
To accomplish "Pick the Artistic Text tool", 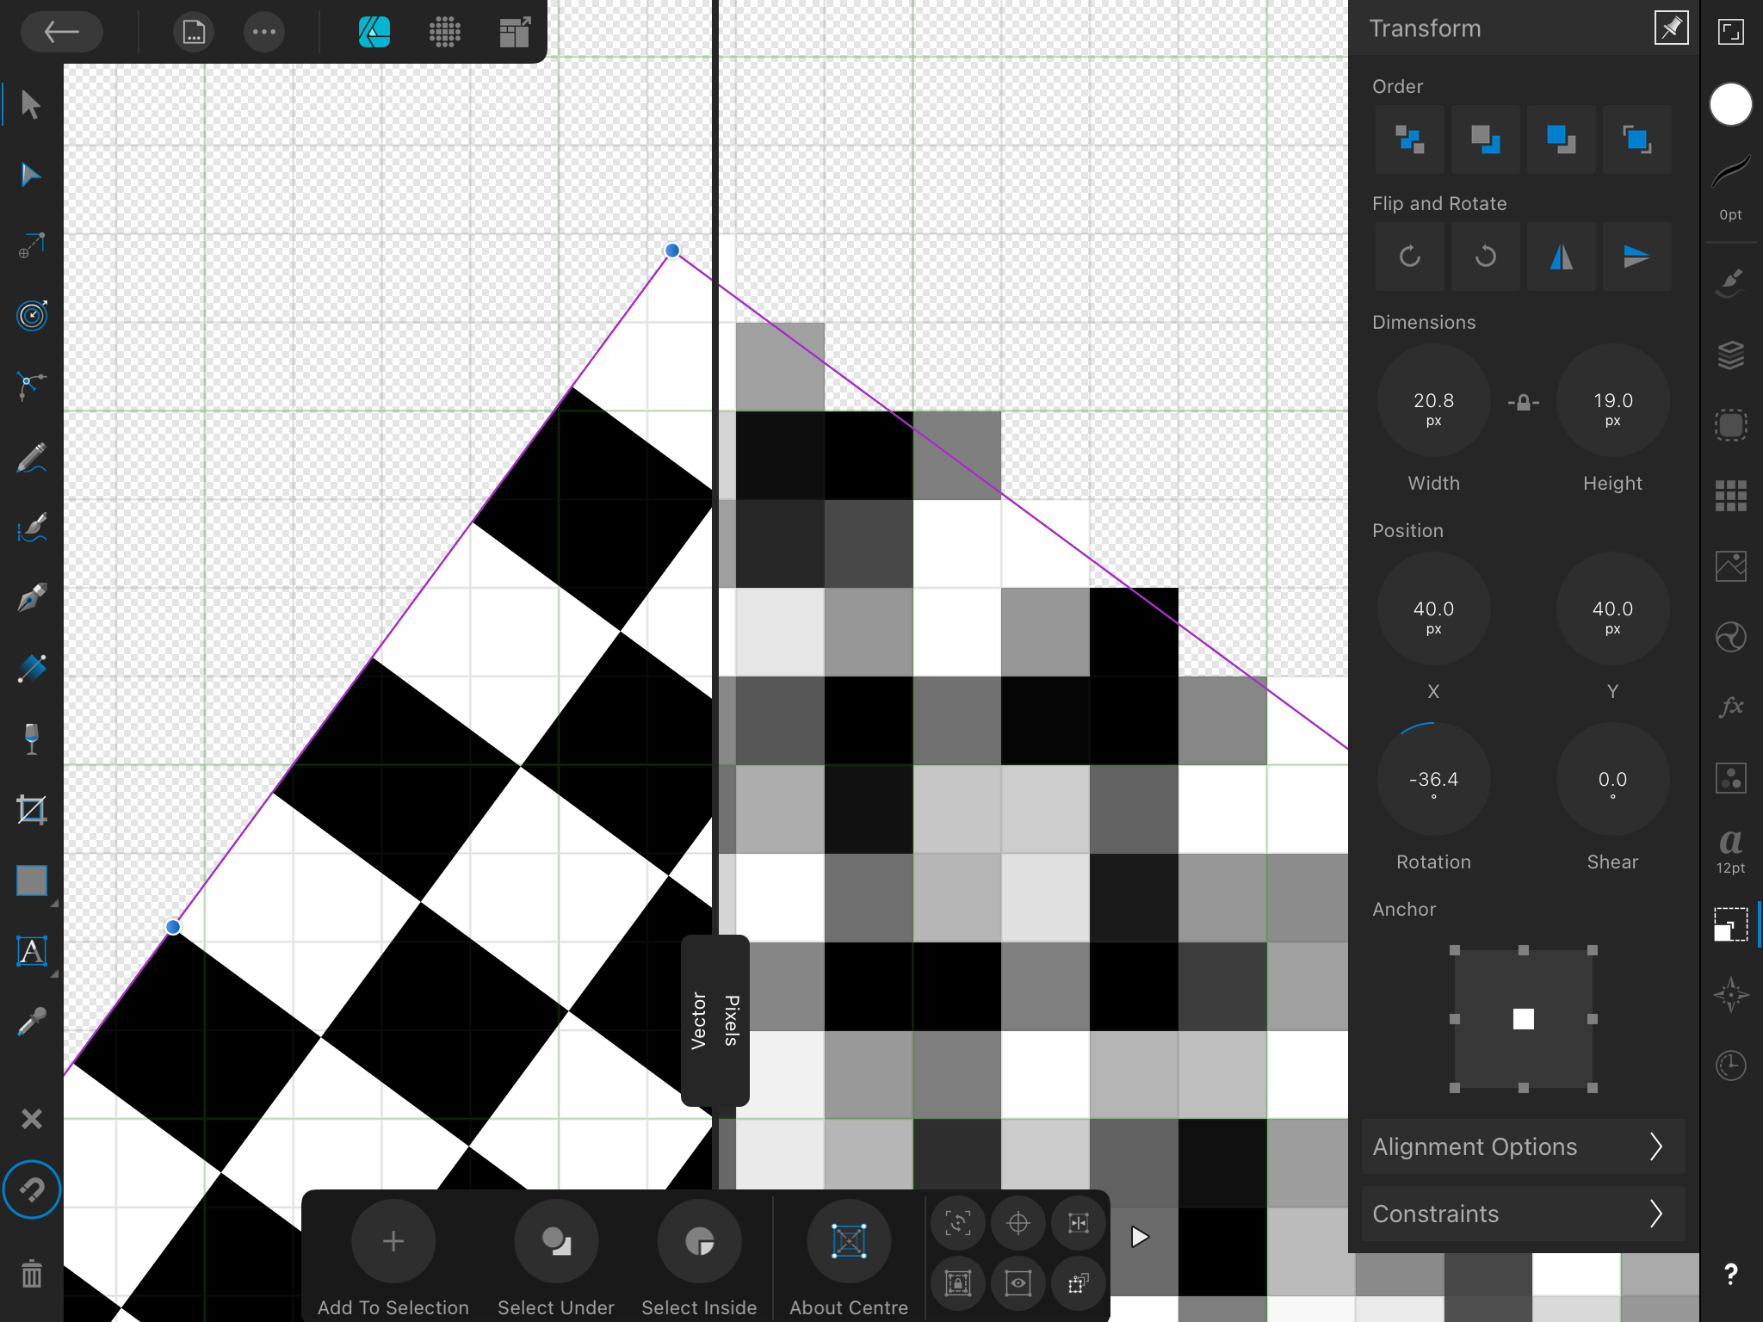I will [x=31, y=951].
